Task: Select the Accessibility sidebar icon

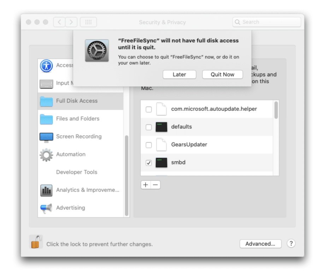Action: pos(46,66)
